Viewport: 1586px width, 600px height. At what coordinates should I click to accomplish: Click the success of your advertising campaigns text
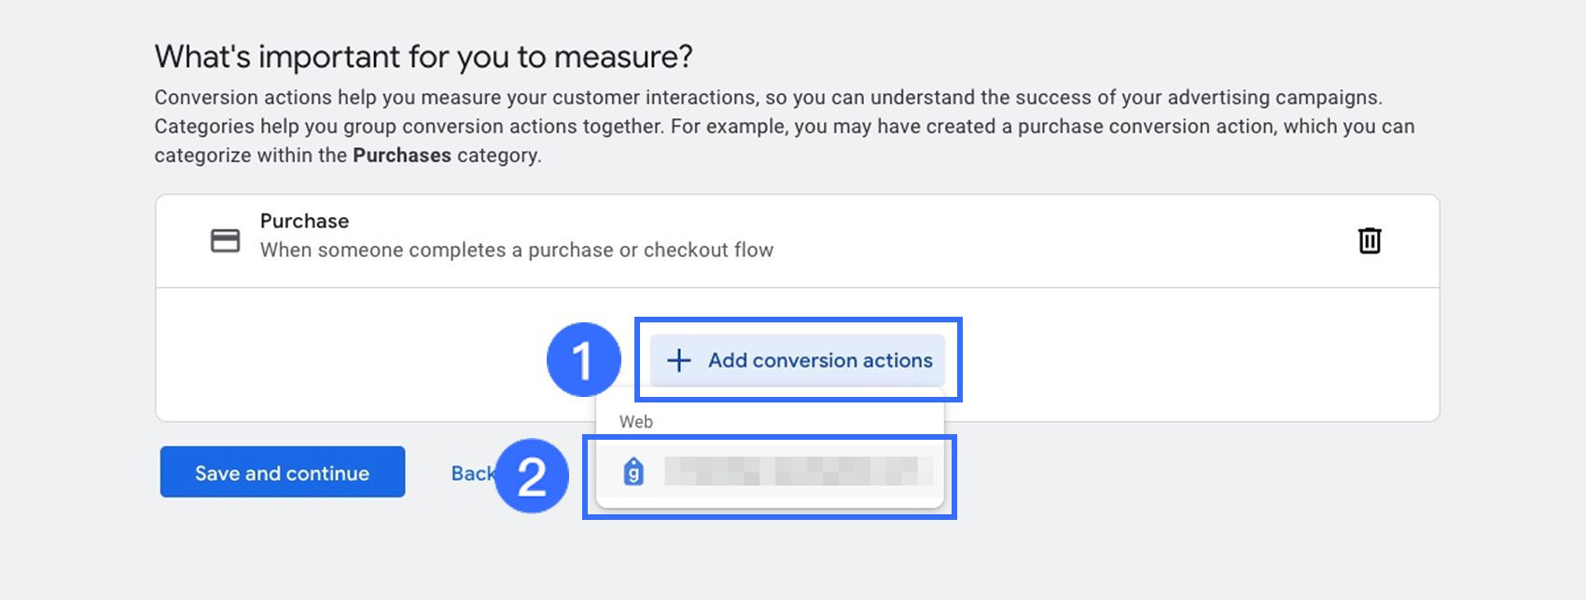click(x=1194, y=97)
